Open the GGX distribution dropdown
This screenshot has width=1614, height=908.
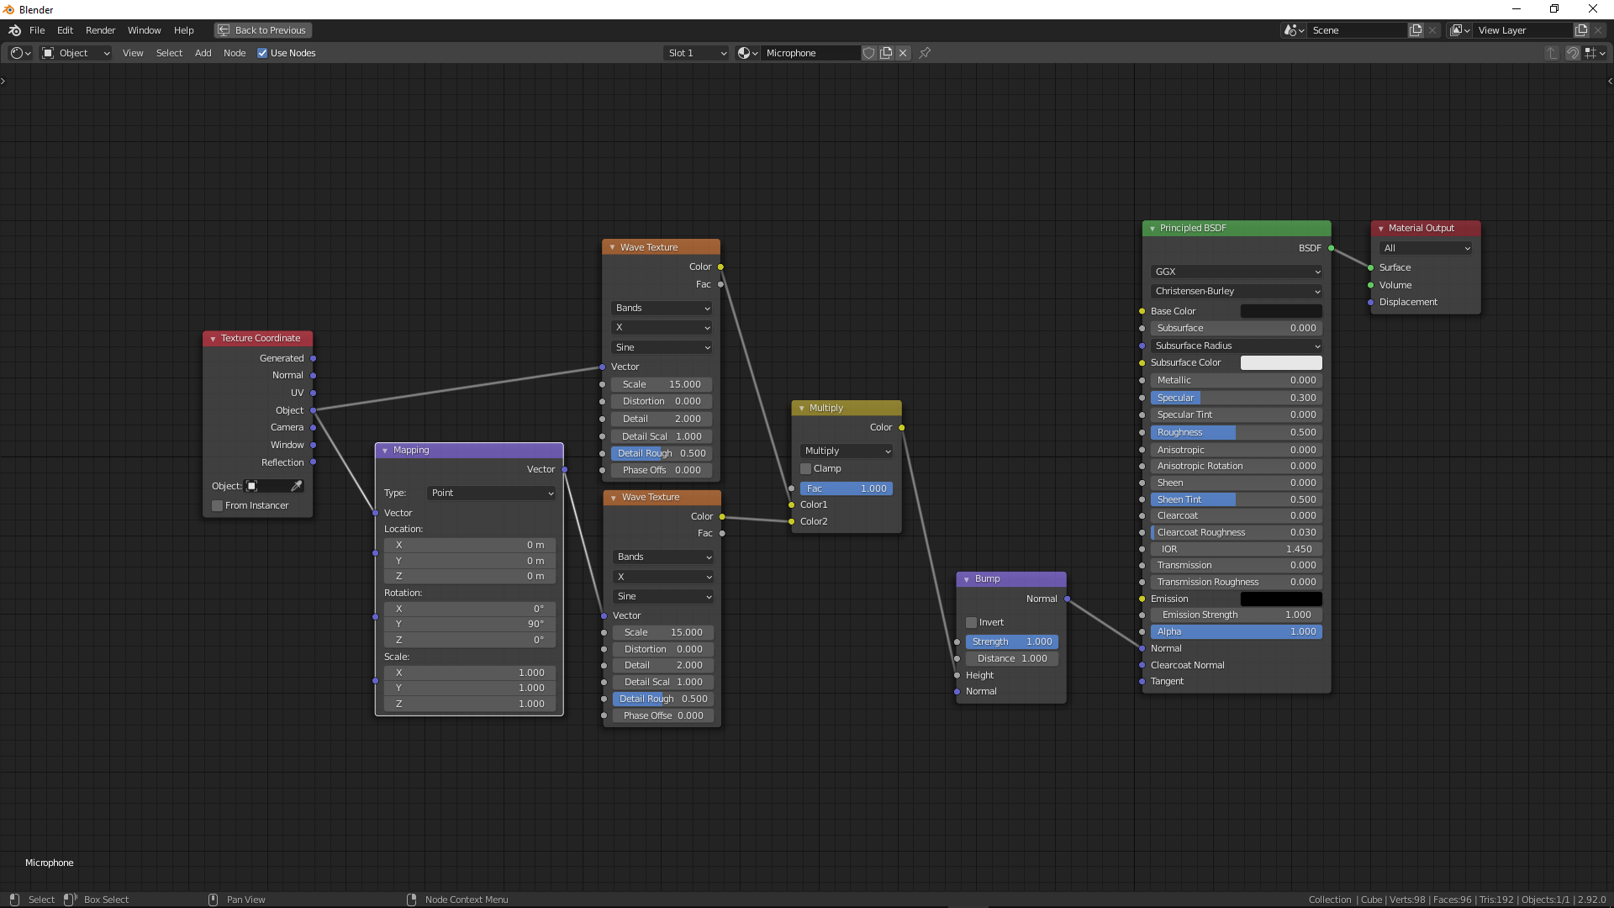coord(1236,272)
